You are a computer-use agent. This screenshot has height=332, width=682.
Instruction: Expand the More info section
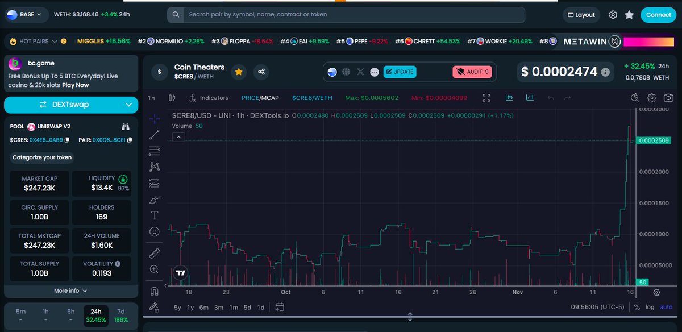tap(70, 290)
